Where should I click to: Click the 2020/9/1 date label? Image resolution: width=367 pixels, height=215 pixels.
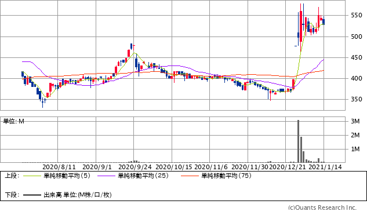pos(97,167)
